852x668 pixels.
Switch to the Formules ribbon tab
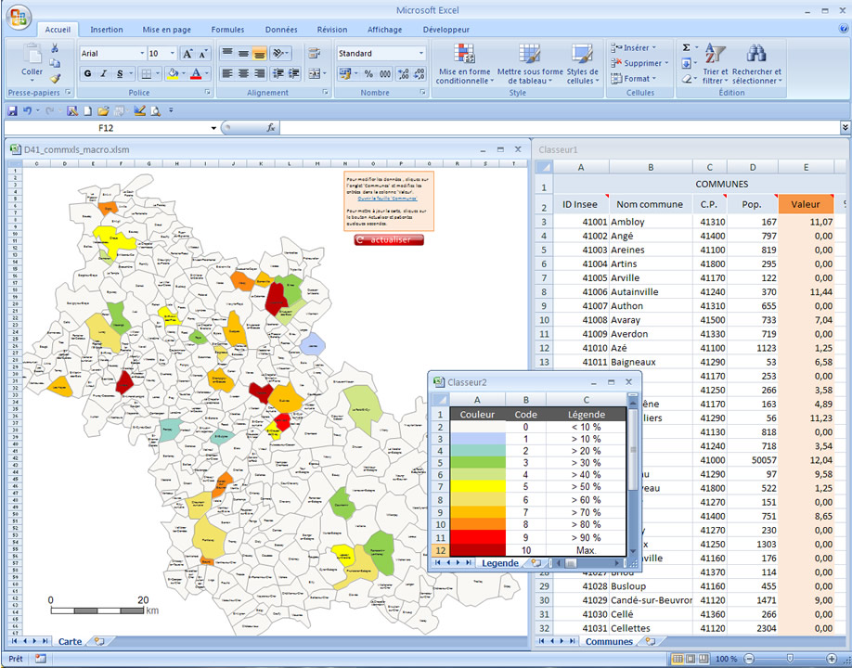point(227,30)
